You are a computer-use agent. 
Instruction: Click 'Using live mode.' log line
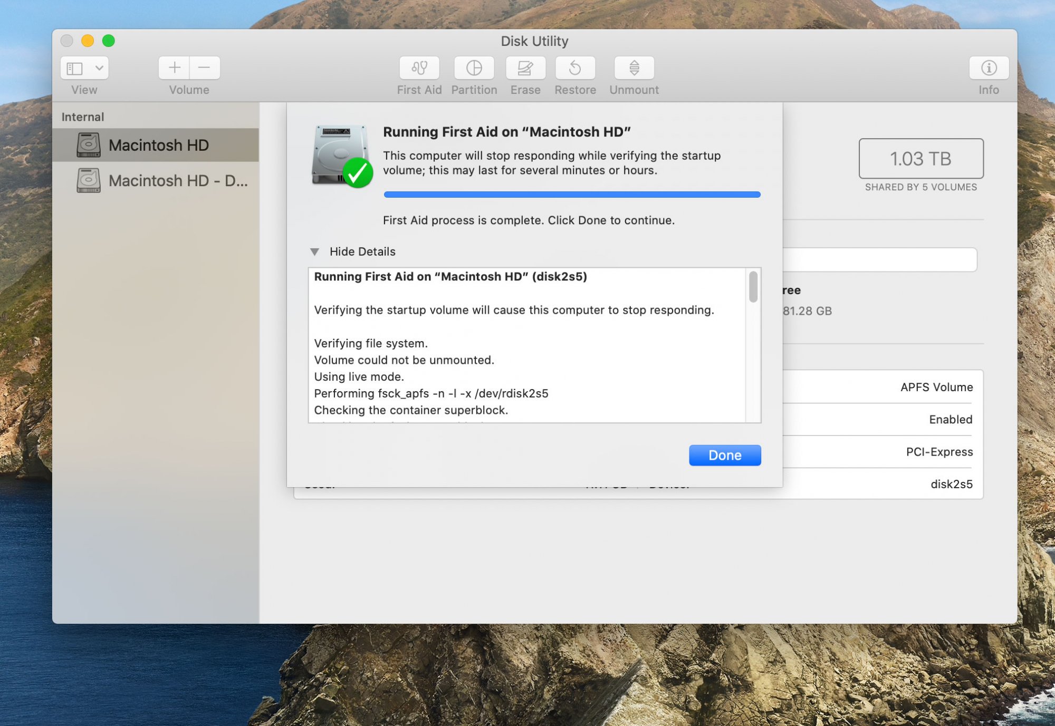pyautogui.click(x=359, y=377)
